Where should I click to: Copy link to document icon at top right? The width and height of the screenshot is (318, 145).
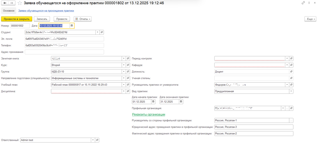pos(303,3)
